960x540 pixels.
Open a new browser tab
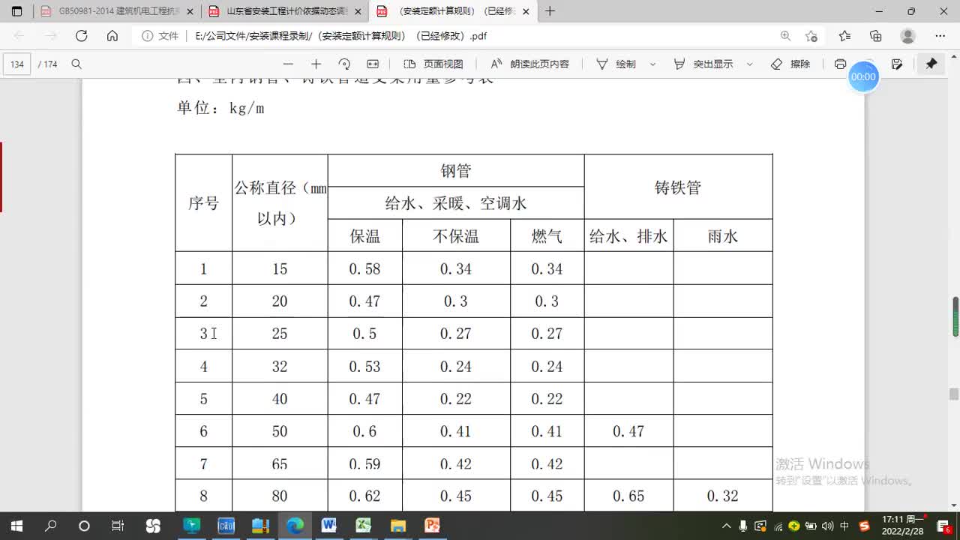pyautogui.click(x=550, y=11)
